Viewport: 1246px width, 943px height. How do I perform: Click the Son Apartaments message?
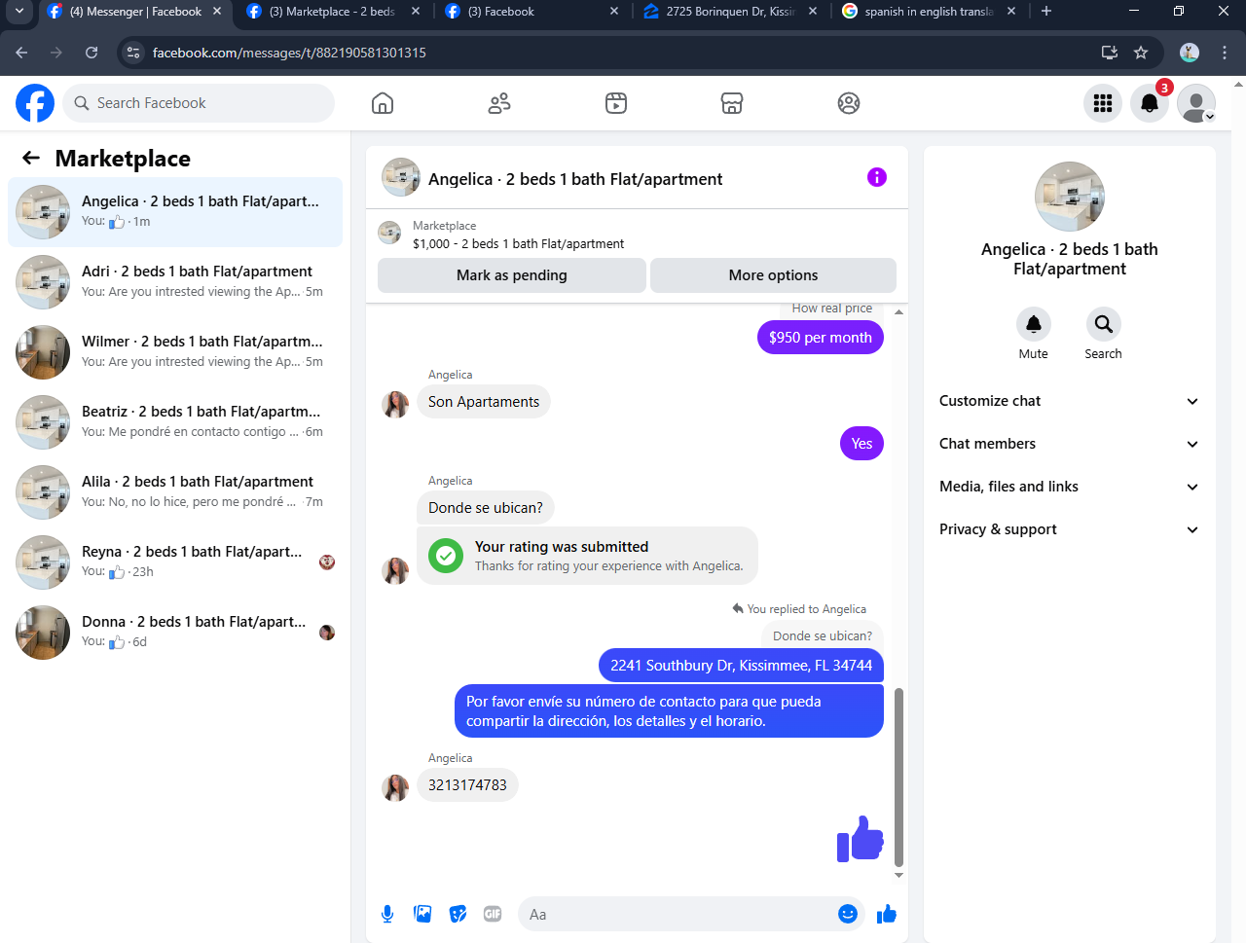pyautogui.click(x=484, y=402)
